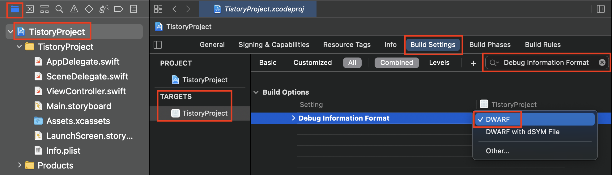Add a build setting with plus button
This screenshot has width=612, height=175.
tap(473, 63)
